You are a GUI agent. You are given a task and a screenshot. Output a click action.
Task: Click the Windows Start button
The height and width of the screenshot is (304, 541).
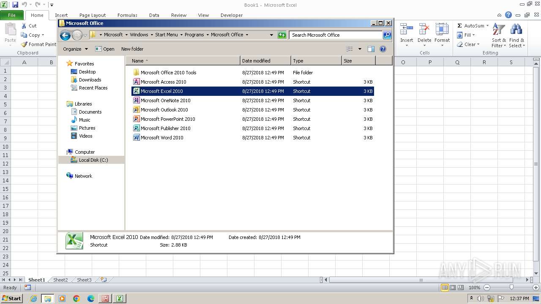click(x=11, y=299)
